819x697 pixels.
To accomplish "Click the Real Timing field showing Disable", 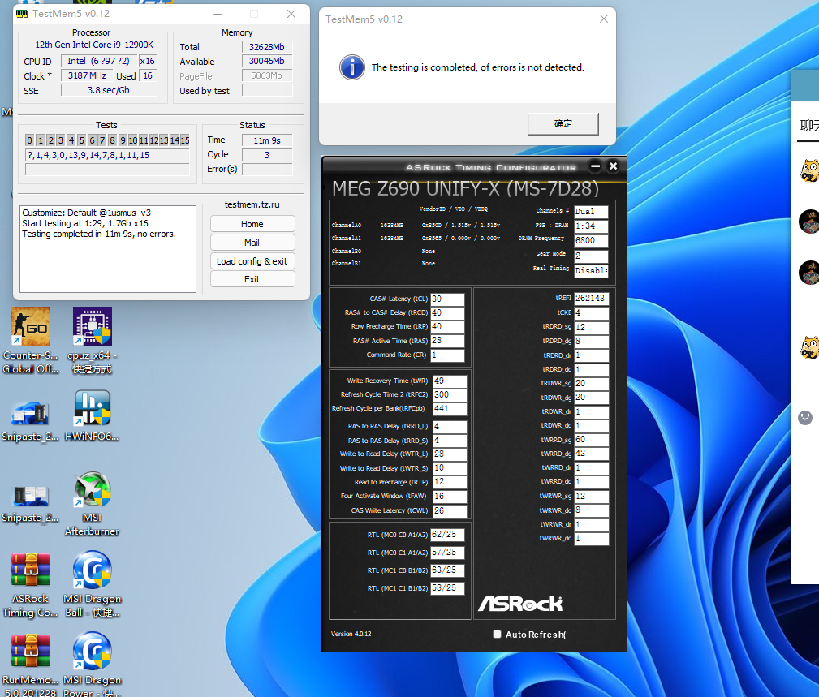I will coord(591,270).
